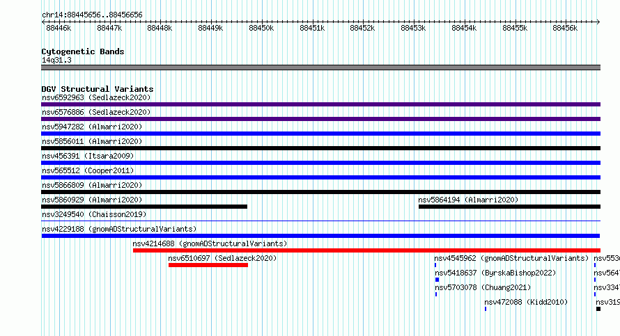Open the nsv5947282 (Almarri2020) variant label
The height and width of the screenshot is (336, 620).
[x=92, y=127]
